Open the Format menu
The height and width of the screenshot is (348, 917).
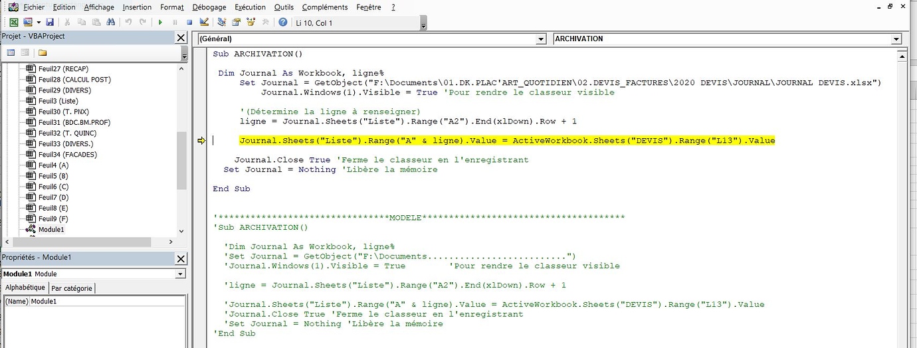click(172, 7)
